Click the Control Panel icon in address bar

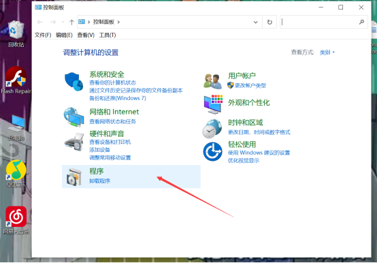click(82, 22)
